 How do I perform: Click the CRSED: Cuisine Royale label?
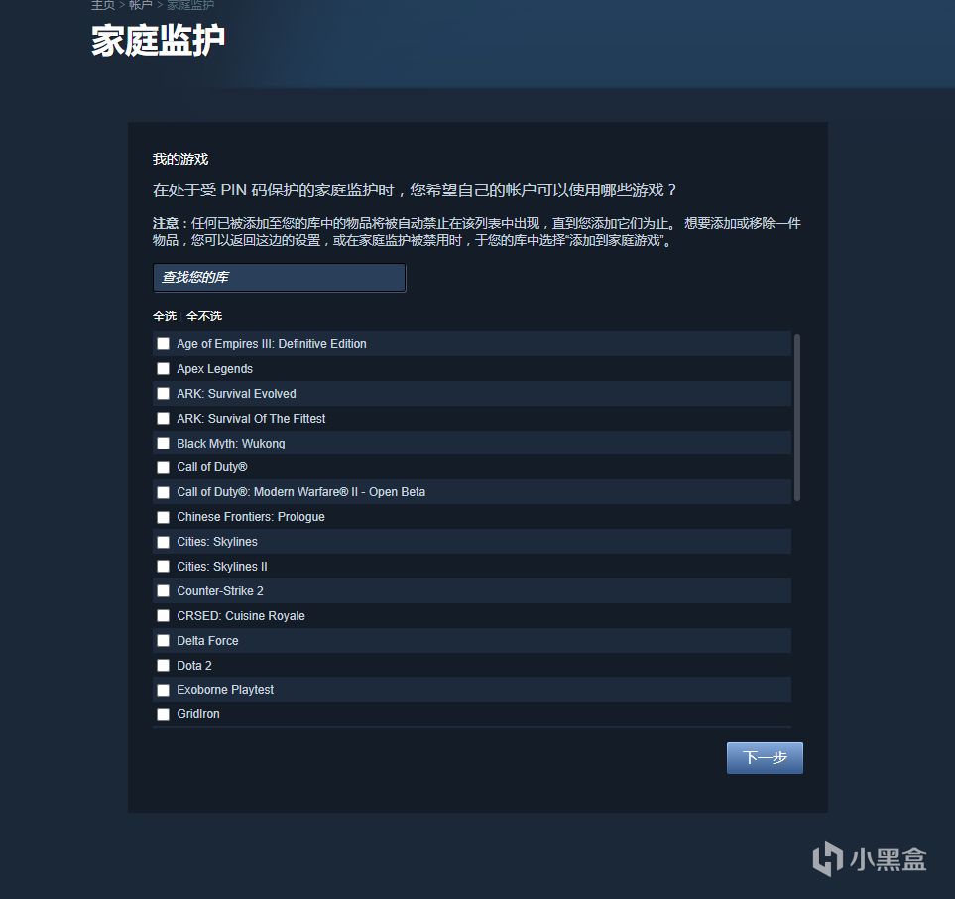[x=241, y=615]
